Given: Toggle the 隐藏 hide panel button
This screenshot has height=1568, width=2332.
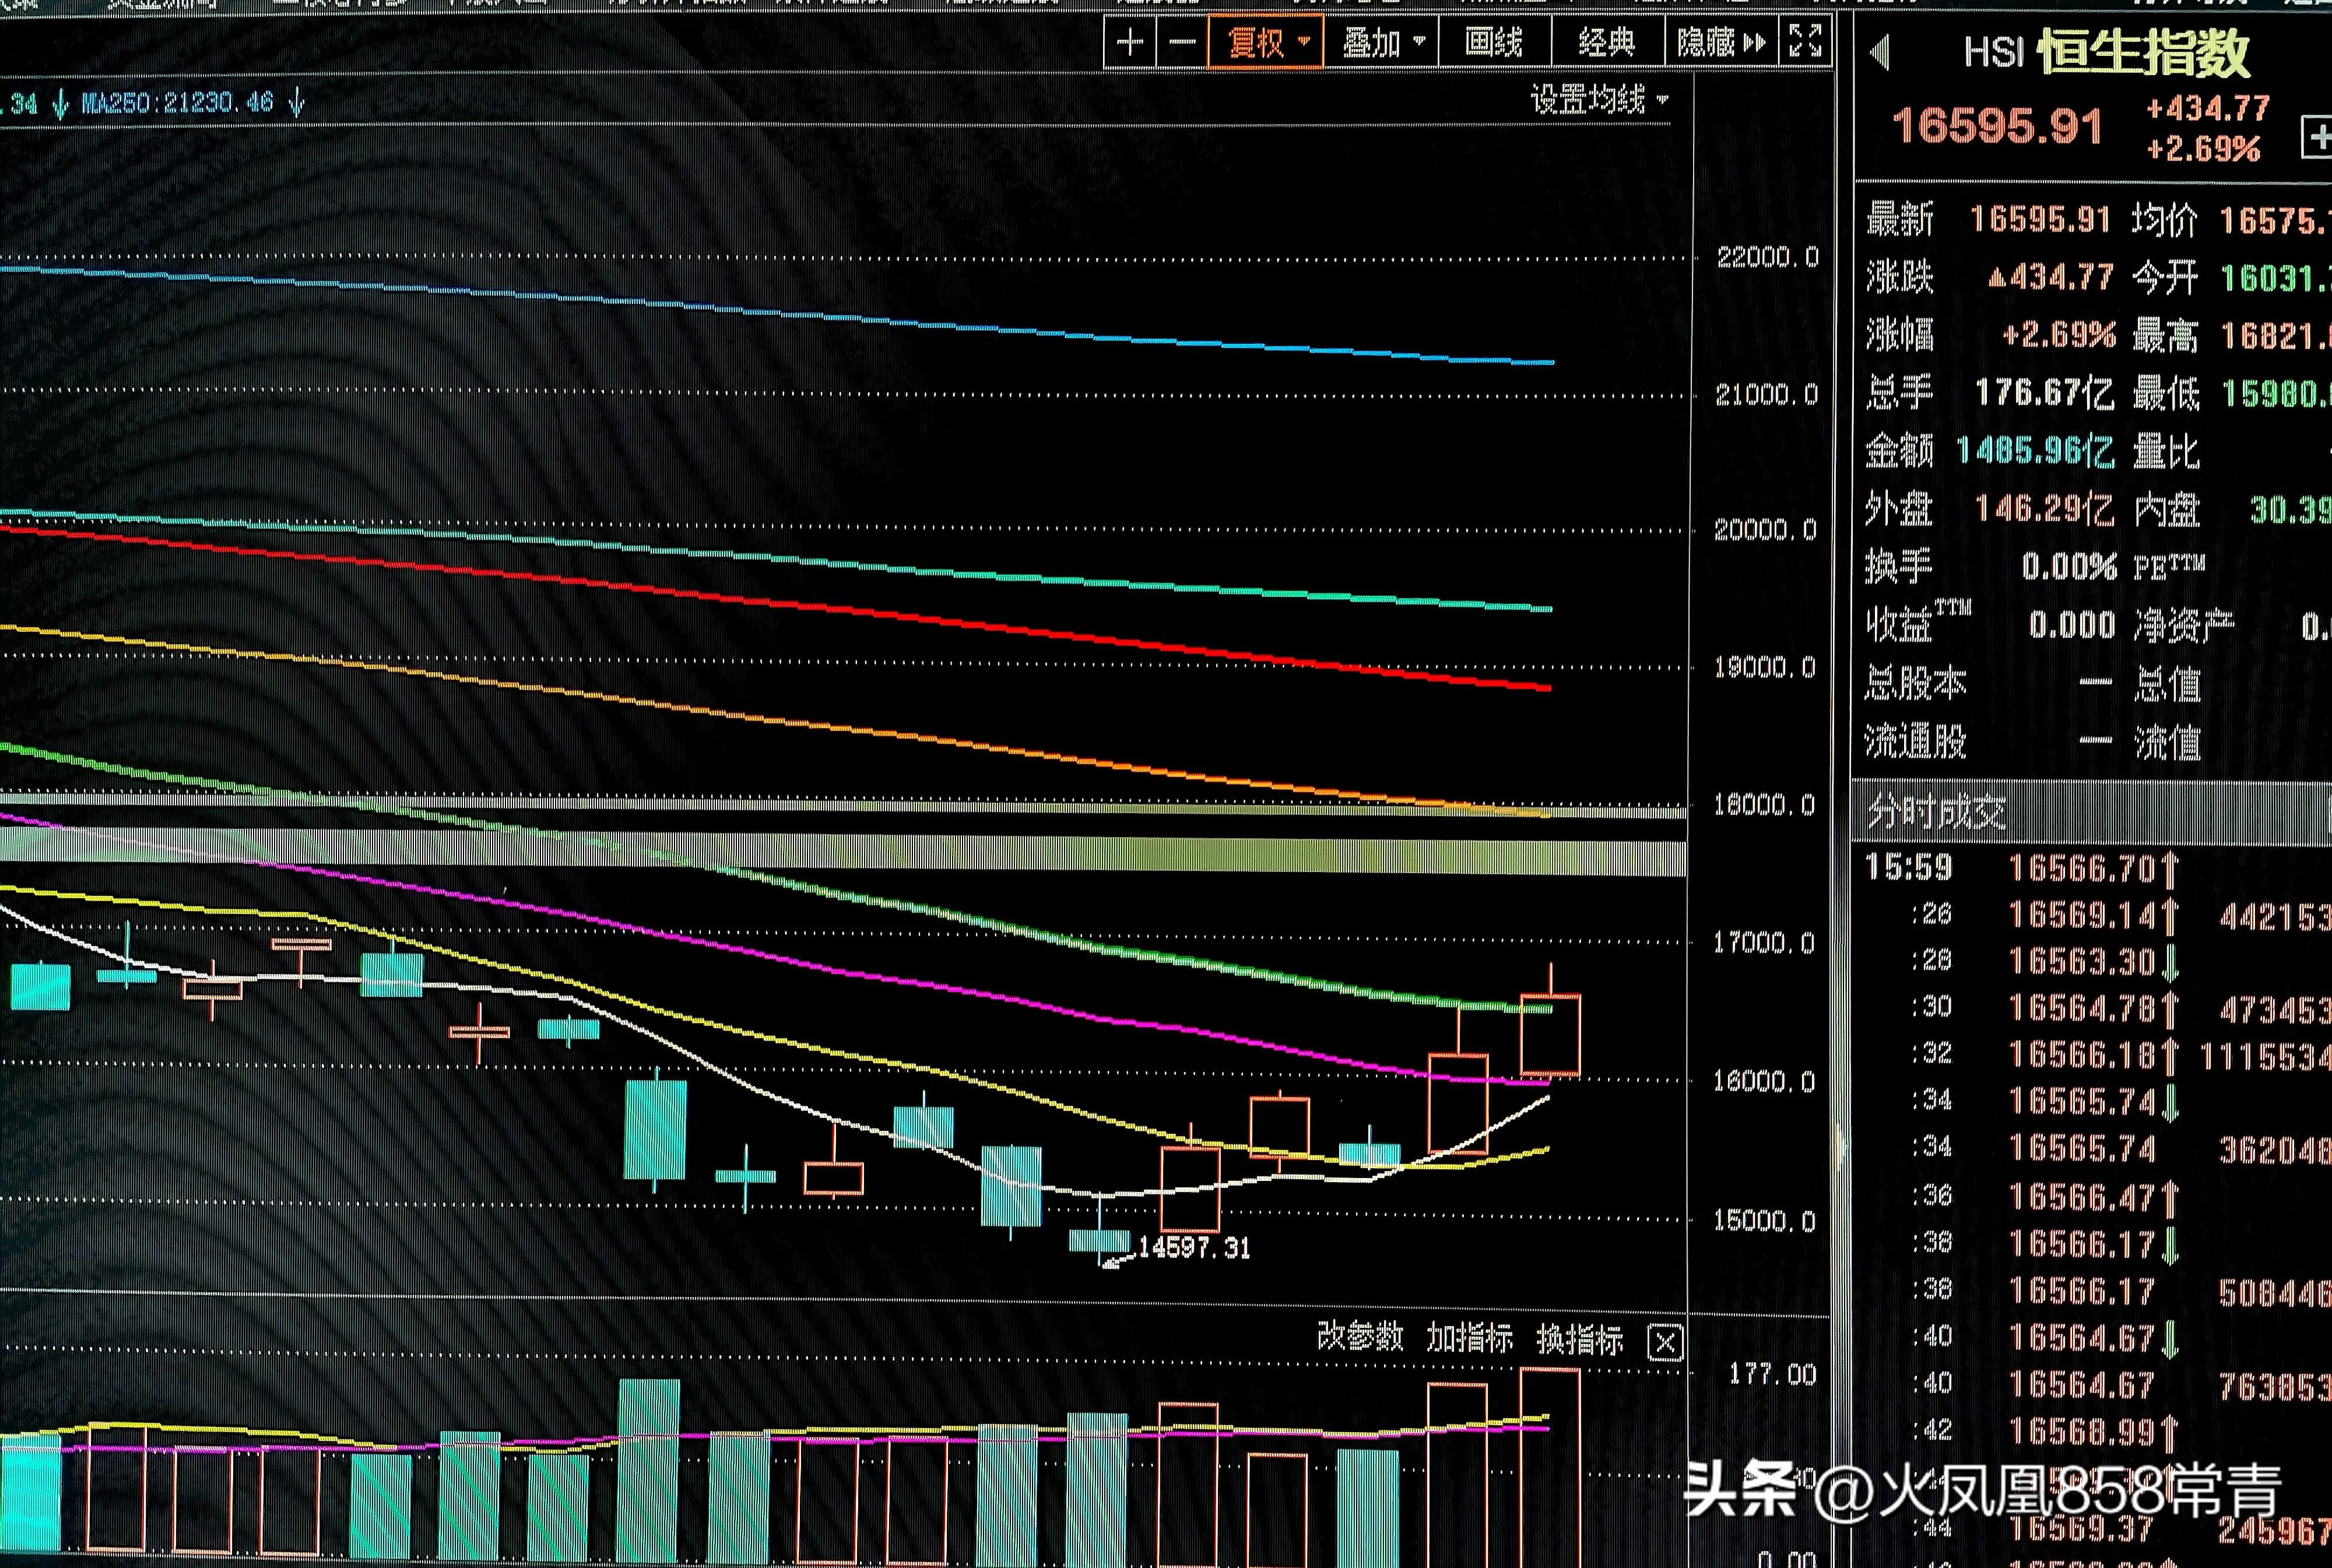Looking at the screenshot, I should (1720, 43).
